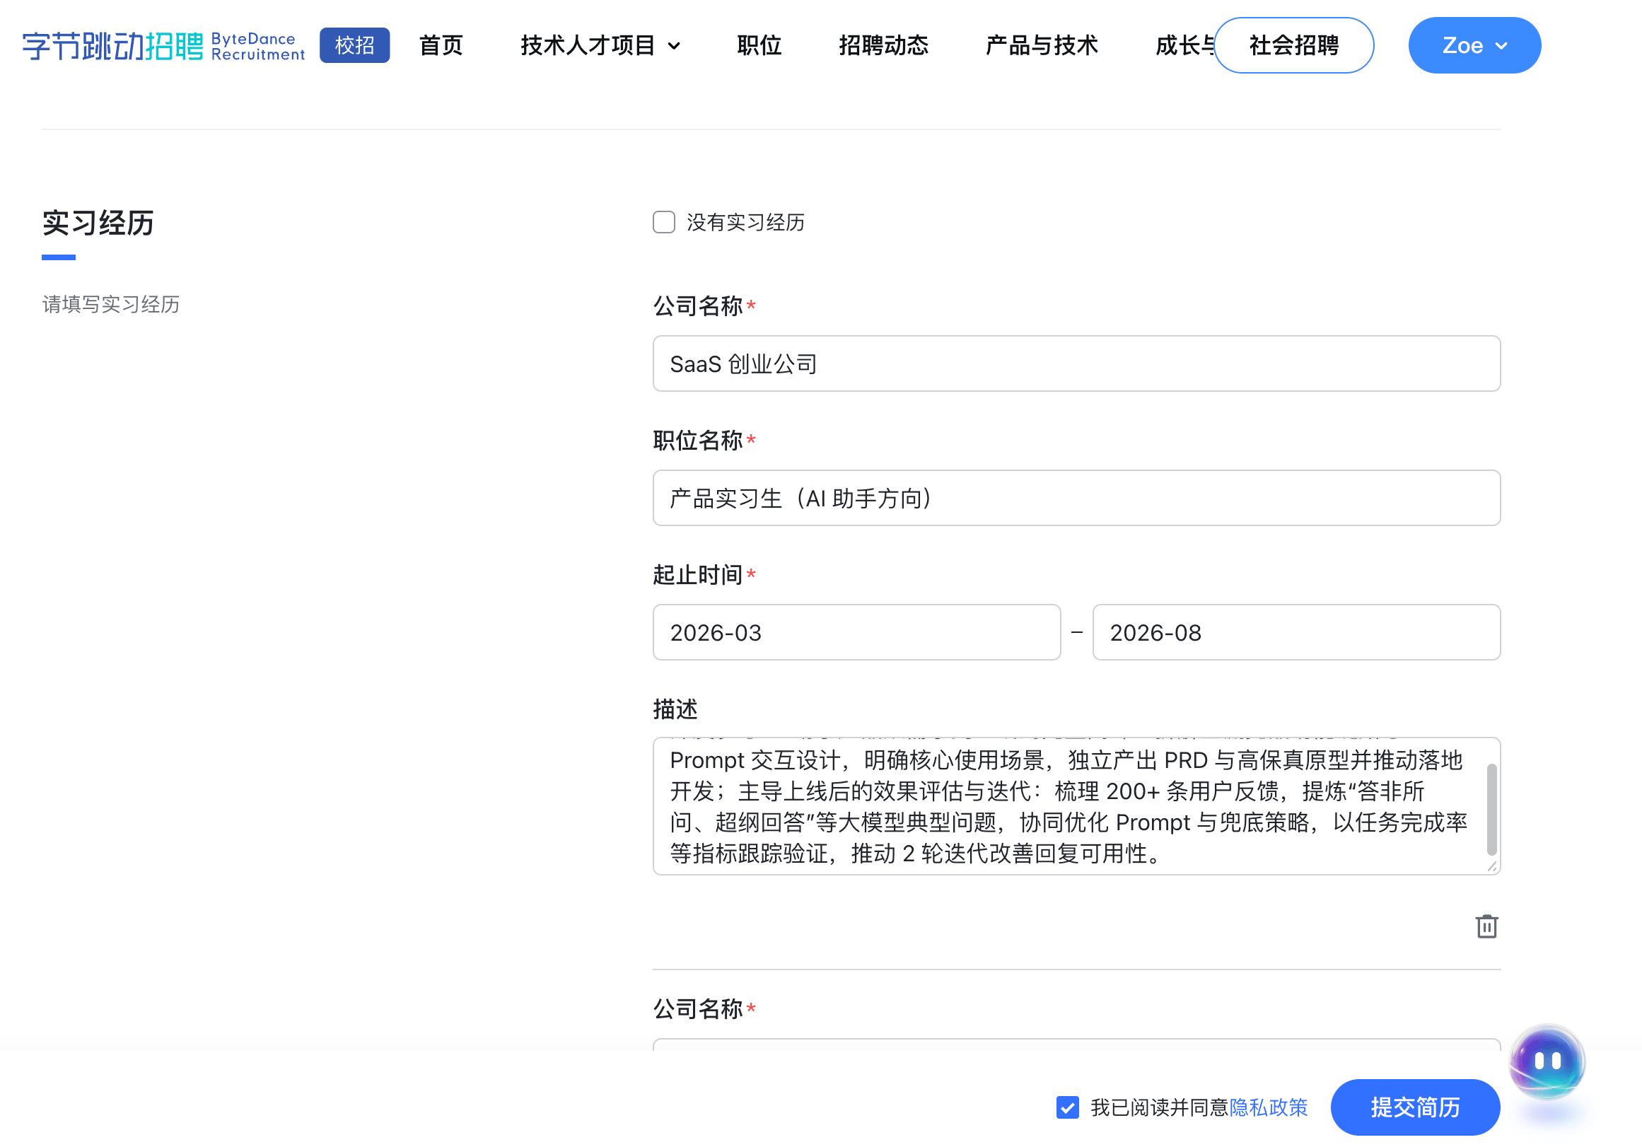
Task: Focus the 公司名称 field containing SaaS 创业公司
Action: tap(1076, 363)
